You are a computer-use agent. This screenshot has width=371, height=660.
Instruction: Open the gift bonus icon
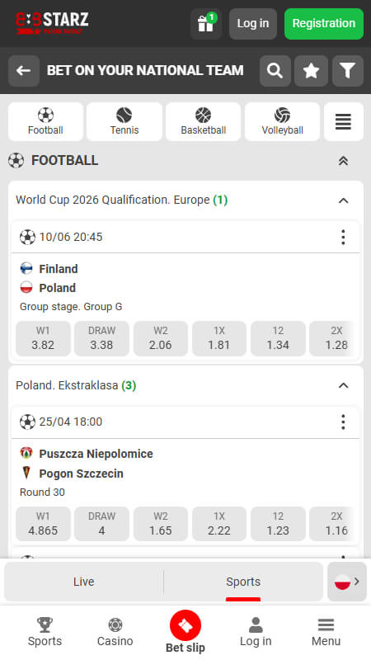[205, 24]
